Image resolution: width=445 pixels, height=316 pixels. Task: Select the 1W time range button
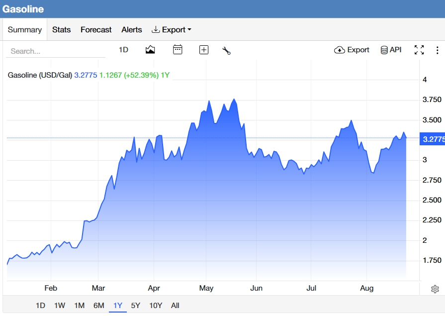click(60, 306)
